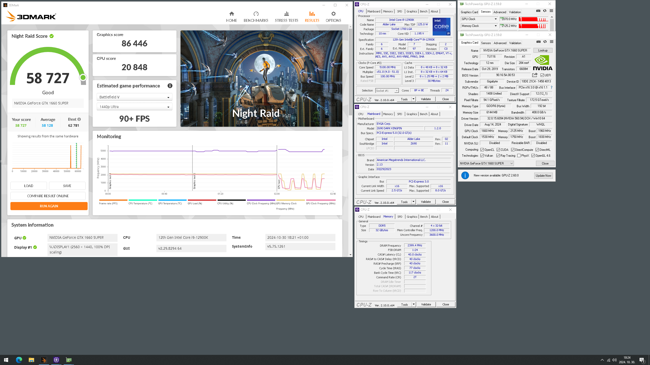The image size is (650, 365).
Task: Launch Microsoft Edge from the taskbar
Action: point(19,360)
